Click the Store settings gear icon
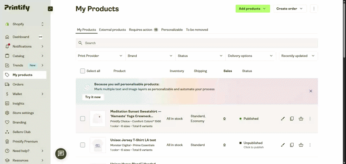Viewport: 346px width, 164px height. point(7,113)
